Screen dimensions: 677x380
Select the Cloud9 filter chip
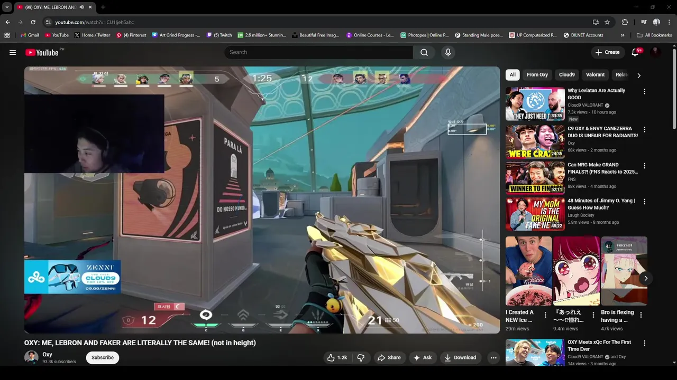click(567, 75)
